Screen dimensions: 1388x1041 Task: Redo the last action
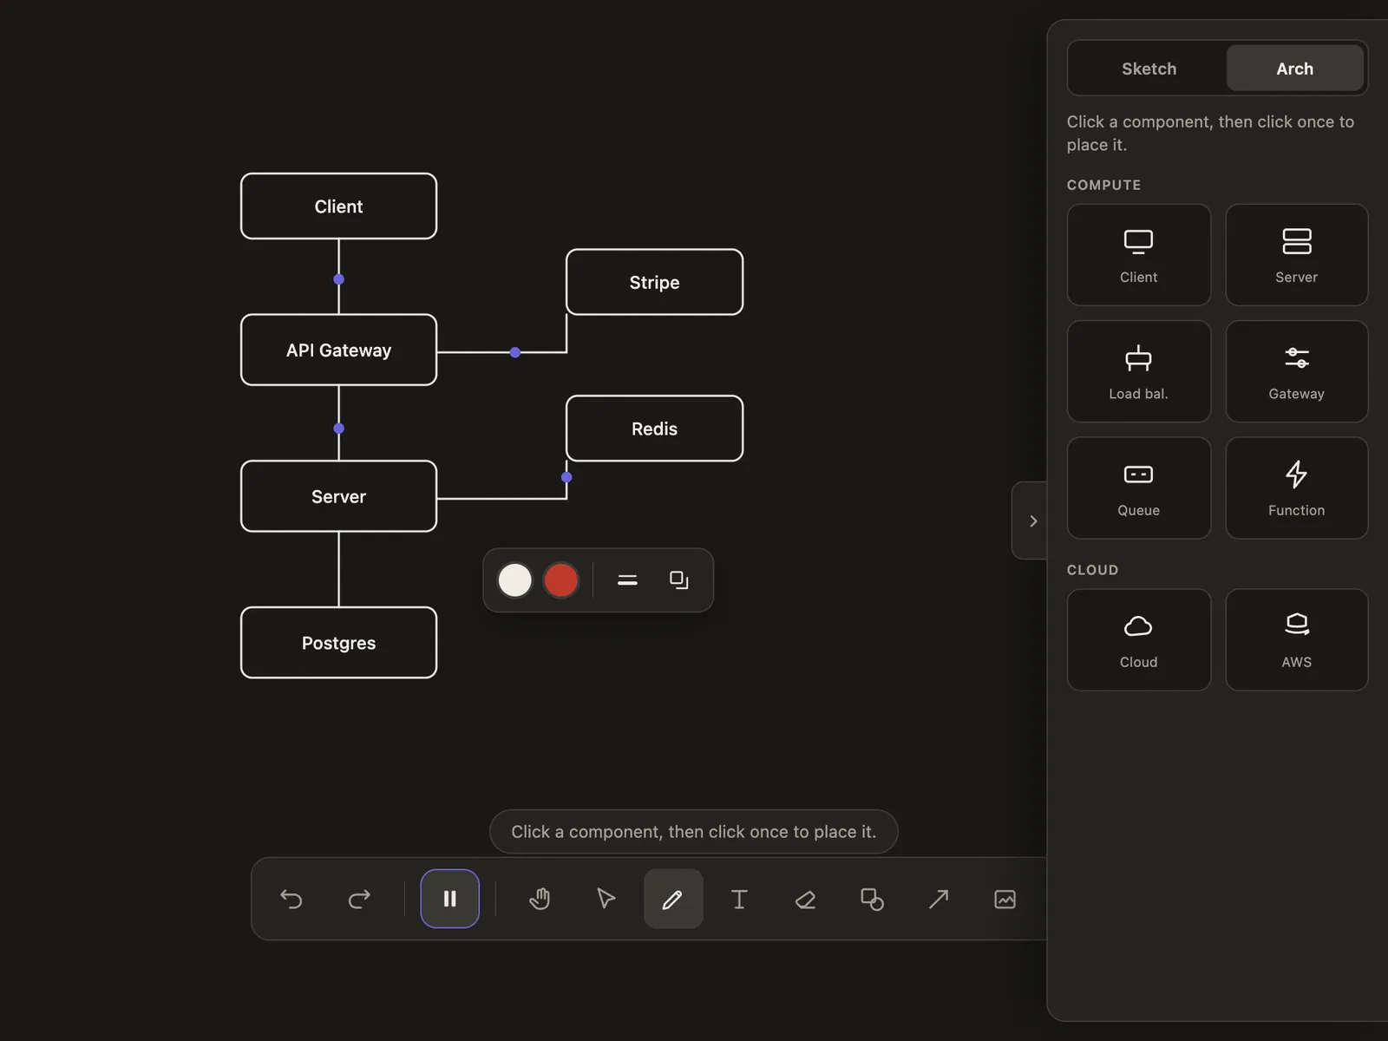click(359, 899)
